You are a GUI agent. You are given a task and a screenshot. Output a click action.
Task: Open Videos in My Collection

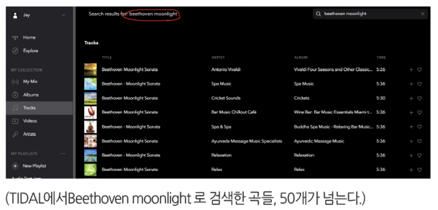(30, 121)
